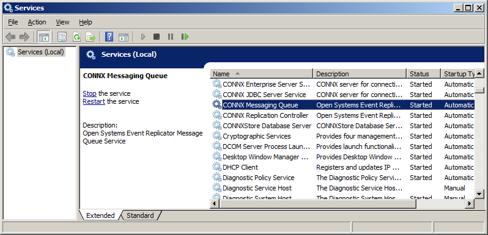488x235 pixels.
Task: Click Manual startup type of Diagnostic Service Host
Action: [x=454, y=188]
